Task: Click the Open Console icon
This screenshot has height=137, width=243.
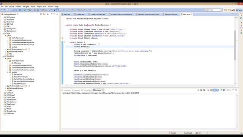Action: [x=229, y=90]
